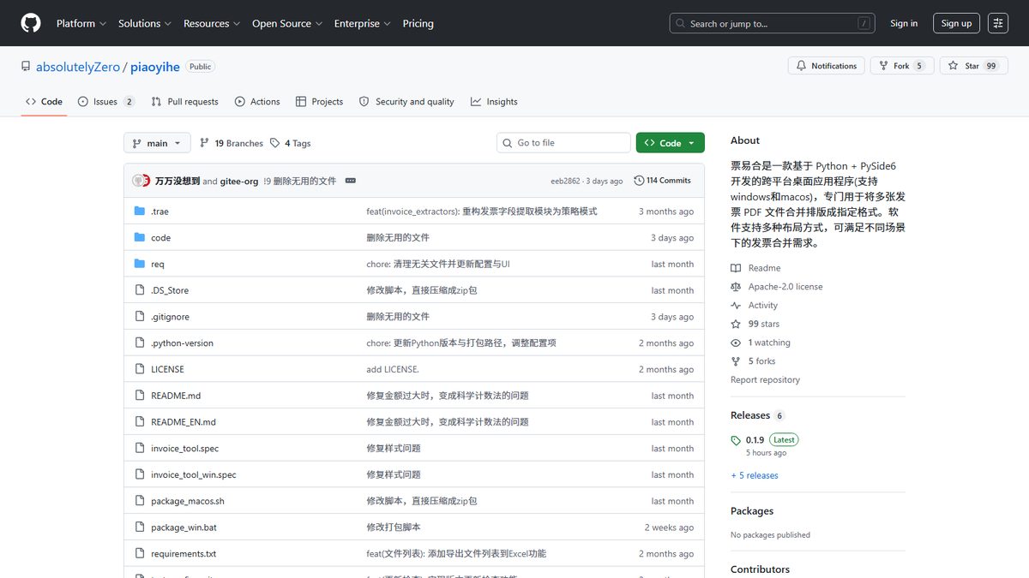Open the package_macos.sh file
The width and height of the screenshot is (1029, 578).
click(188, 501)
